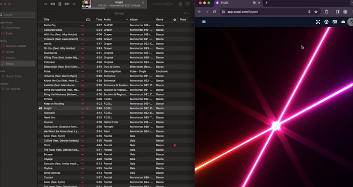353x187 pixels.
Task: Select Artists in the Library sidebar
Action: pos(10,52)
